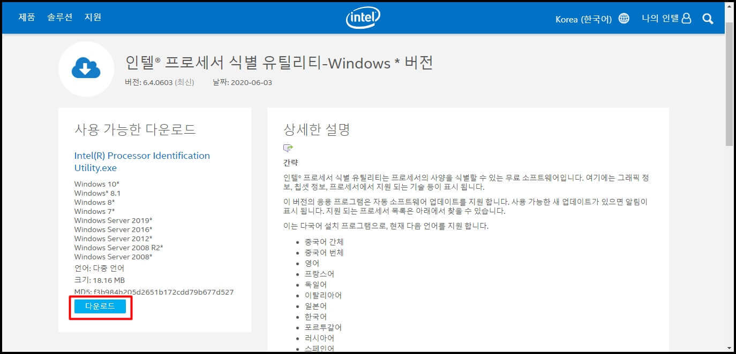Click 한국어 list item

tap(315, 317)
